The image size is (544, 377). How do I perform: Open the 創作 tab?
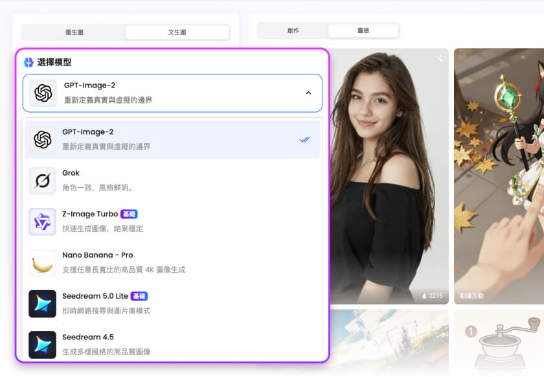(293, 30)
